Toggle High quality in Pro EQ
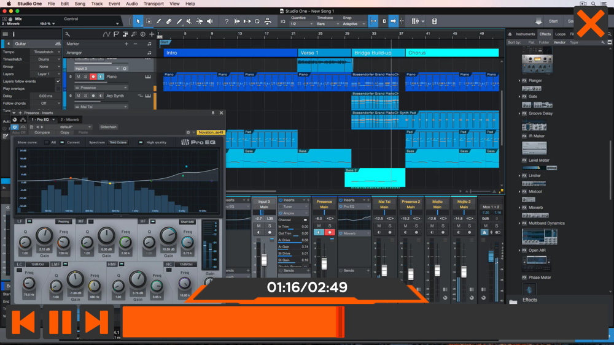The width and height of the screenshot is (614, 345). [x=141, y=143]
